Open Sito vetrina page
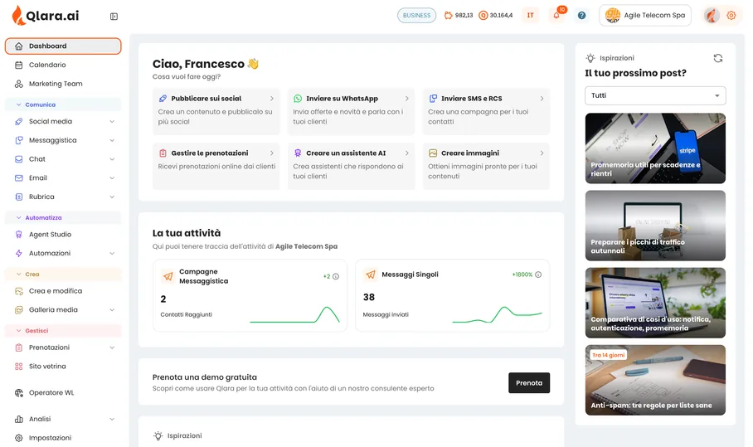This screenshot has height=447, width=753. click(x=63, y=367)
